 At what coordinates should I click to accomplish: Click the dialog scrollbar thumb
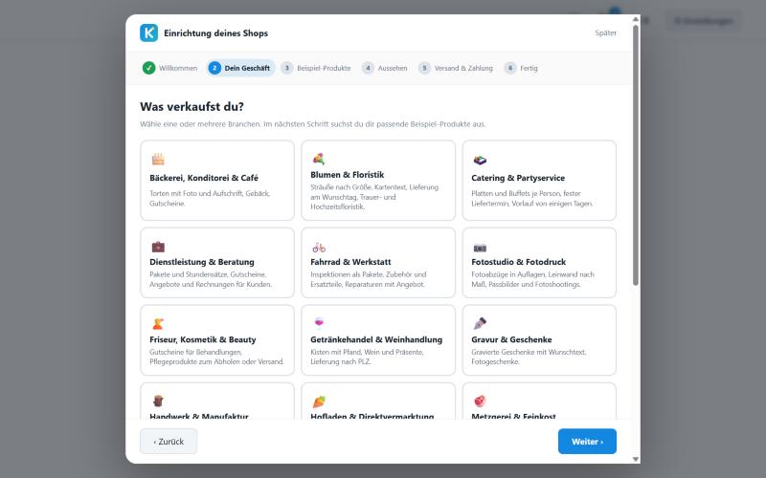(636, 155)
